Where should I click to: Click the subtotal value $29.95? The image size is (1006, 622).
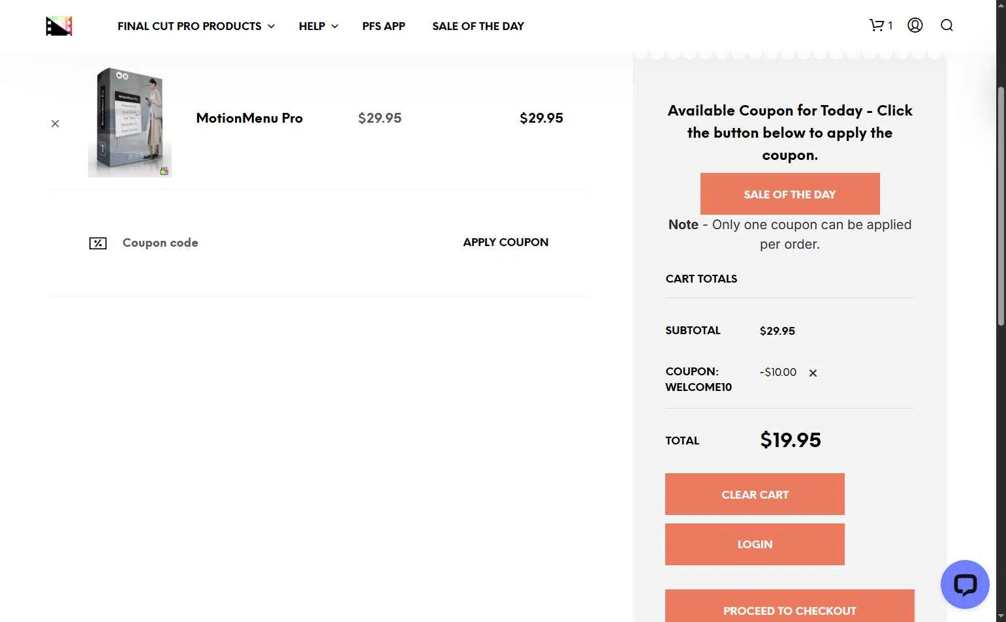click(x=778, y=331)
